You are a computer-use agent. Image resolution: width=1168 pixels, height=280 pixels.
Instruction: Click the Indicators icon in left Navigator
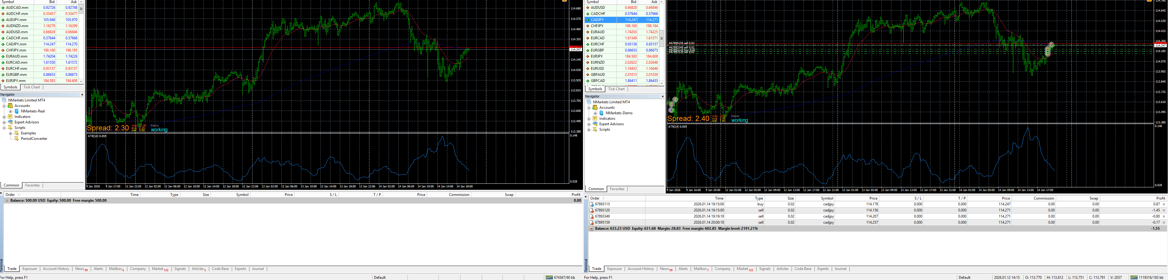pos(10,117)
